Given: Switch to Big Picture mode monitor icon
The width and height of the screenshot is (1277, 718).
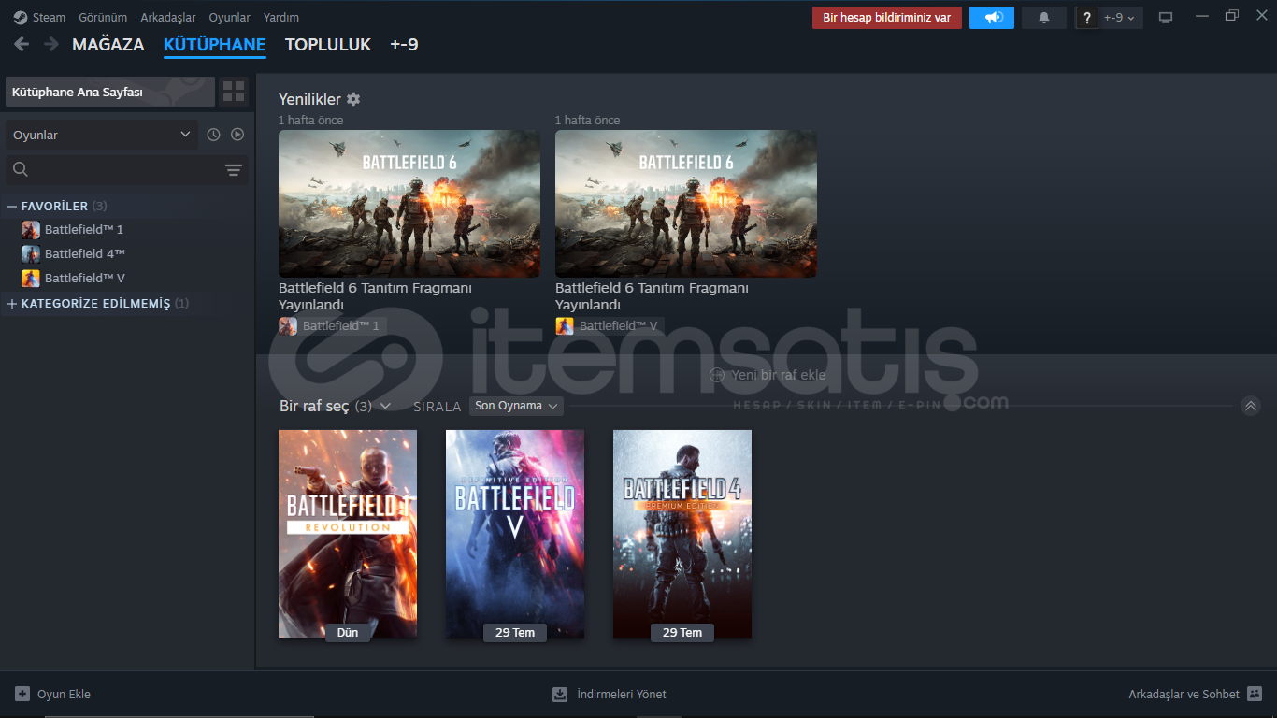Looking at the screenshot, I should tap(1166, 18).
